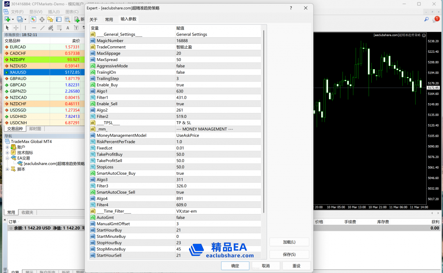Open the Navigator panel toolbar icon

click(x=50, y=19)
